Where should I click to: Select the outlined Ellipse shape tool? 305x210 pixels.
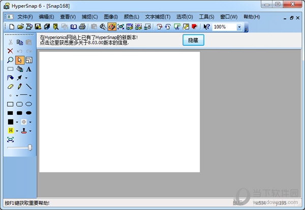[29, 104]
